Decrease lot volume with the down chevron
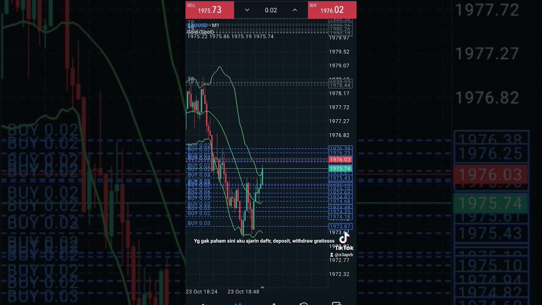 click(247, 10)
